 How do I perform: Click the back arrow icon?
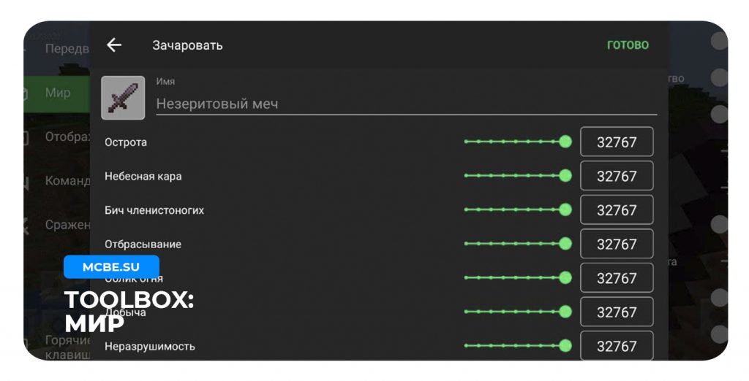(114, 45)
